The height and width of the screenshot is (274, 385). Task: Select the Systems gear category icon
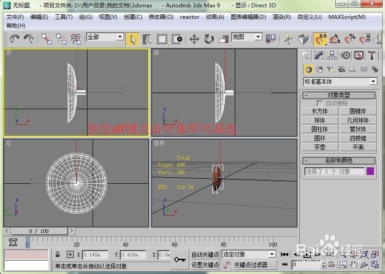click(375, 70)
